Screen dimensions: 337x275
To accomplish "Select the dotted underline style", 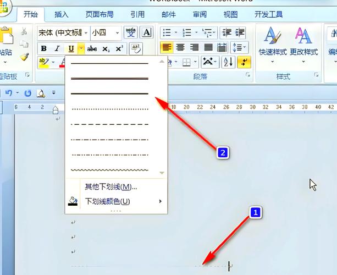I will tap(109, 109).
